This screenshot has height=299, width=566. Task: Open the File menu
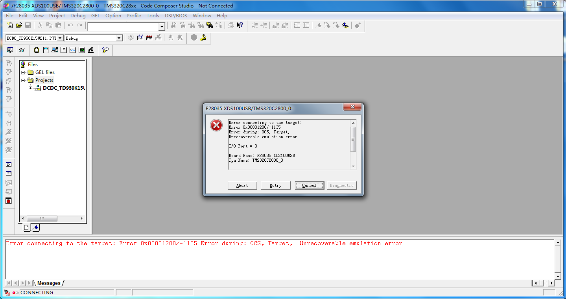9,16
